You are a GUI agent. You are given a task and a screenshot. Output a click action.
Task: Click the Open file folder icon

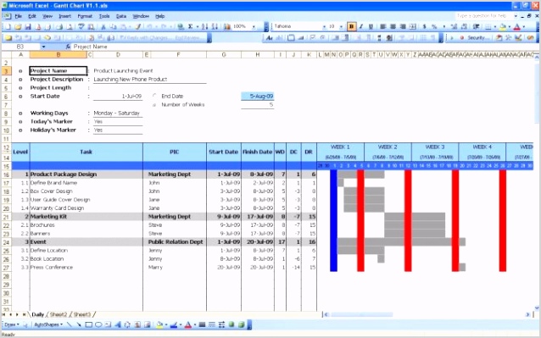tap(18, 27)
